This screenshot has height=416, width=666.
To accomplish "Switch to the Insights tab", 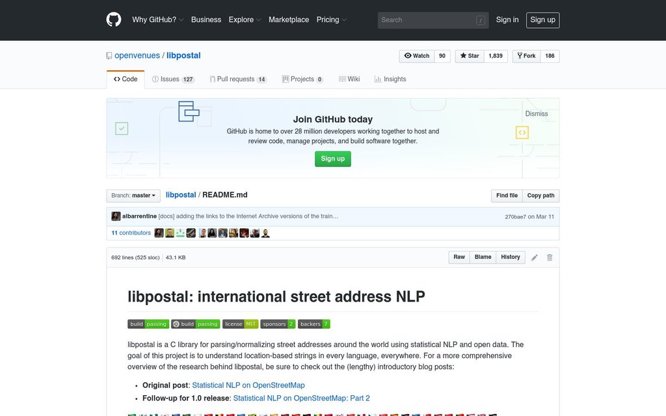I will 390,79.
